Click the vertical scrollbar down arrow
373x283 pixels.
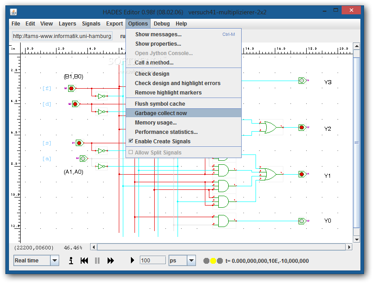tap(356, 240)
